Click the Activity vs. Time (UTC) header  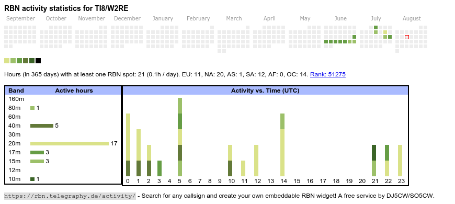(265, 90)
